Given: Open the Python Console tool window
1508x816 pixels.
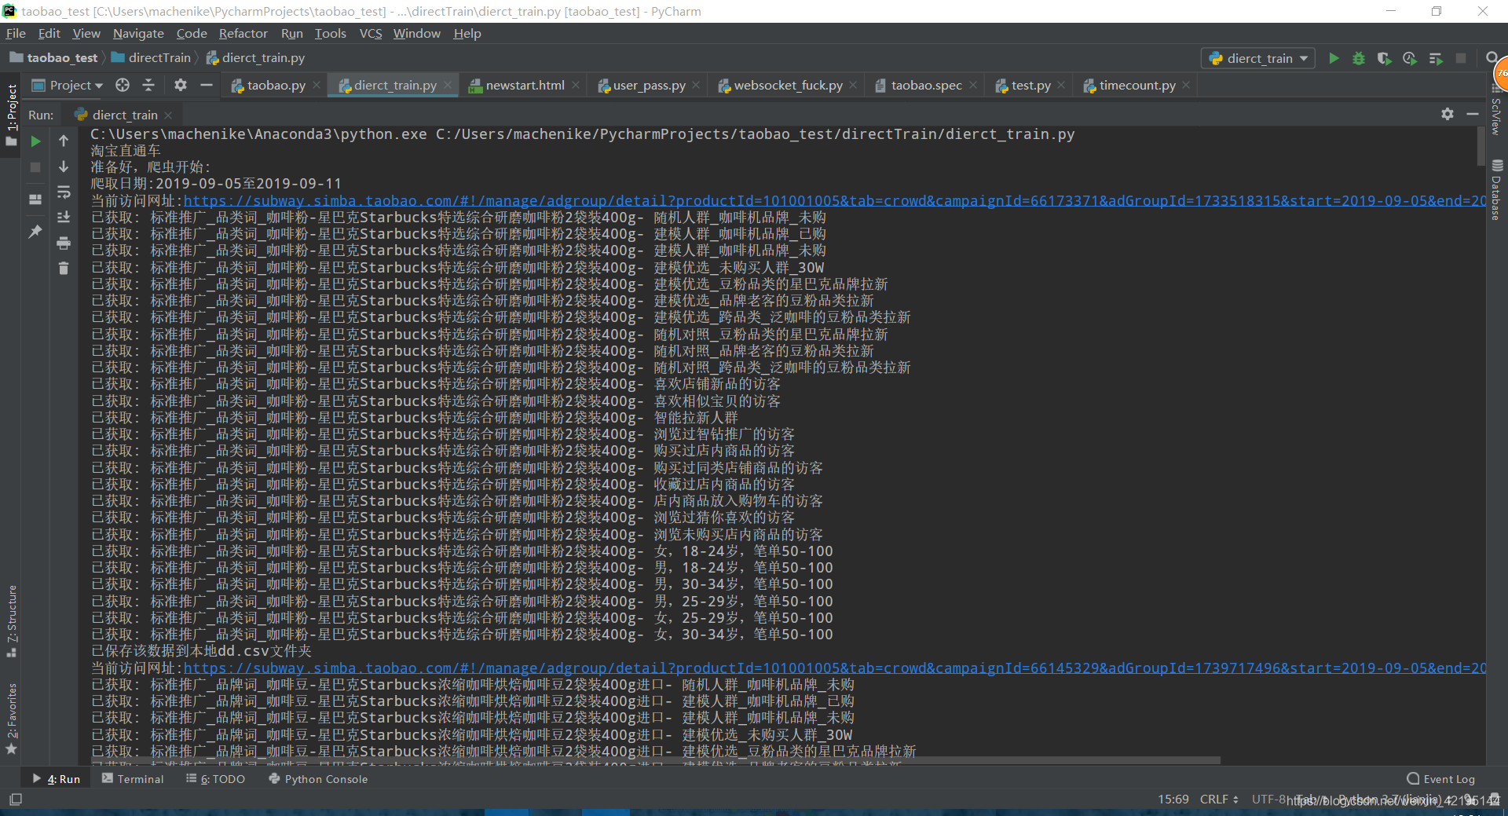Looking at the screenshot, I should (318, 778).
